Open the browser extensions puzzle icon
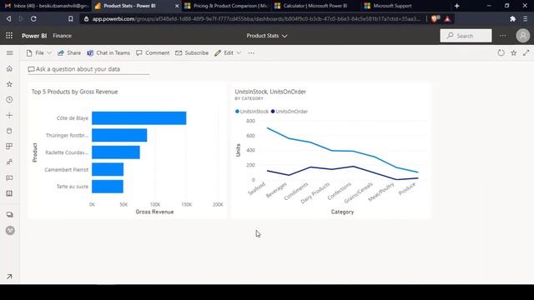Image resolution: width=534 pixels, height=300 pixels. click(512, 19)
